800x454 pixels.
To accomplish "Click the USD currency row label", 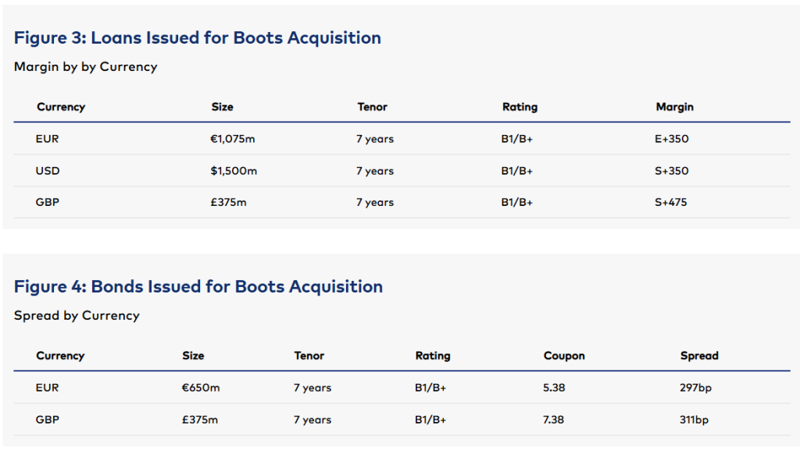I will 48,171.
